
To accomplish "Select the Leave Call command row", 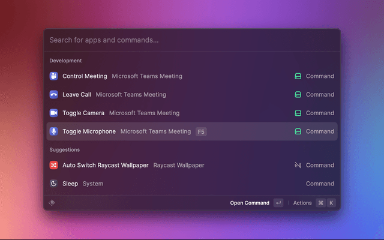I will [x=180, y=95].
